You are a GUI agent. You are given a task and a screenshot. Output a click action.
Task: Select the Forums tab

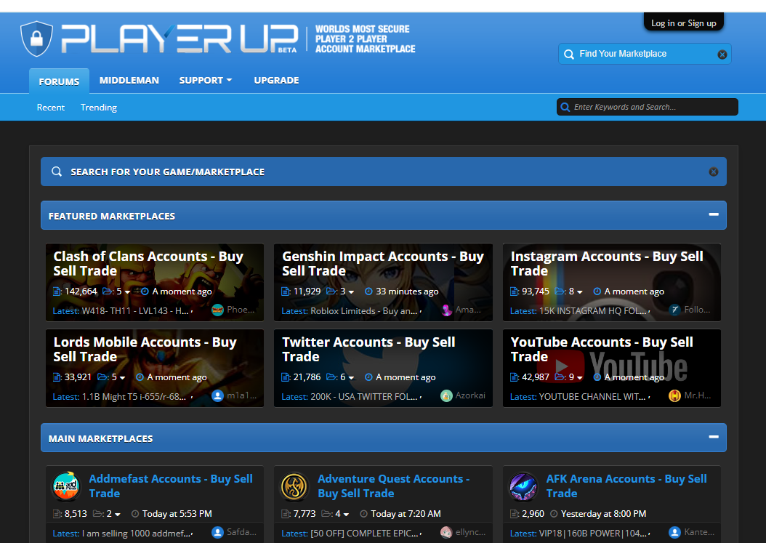[x=59, y=81]
